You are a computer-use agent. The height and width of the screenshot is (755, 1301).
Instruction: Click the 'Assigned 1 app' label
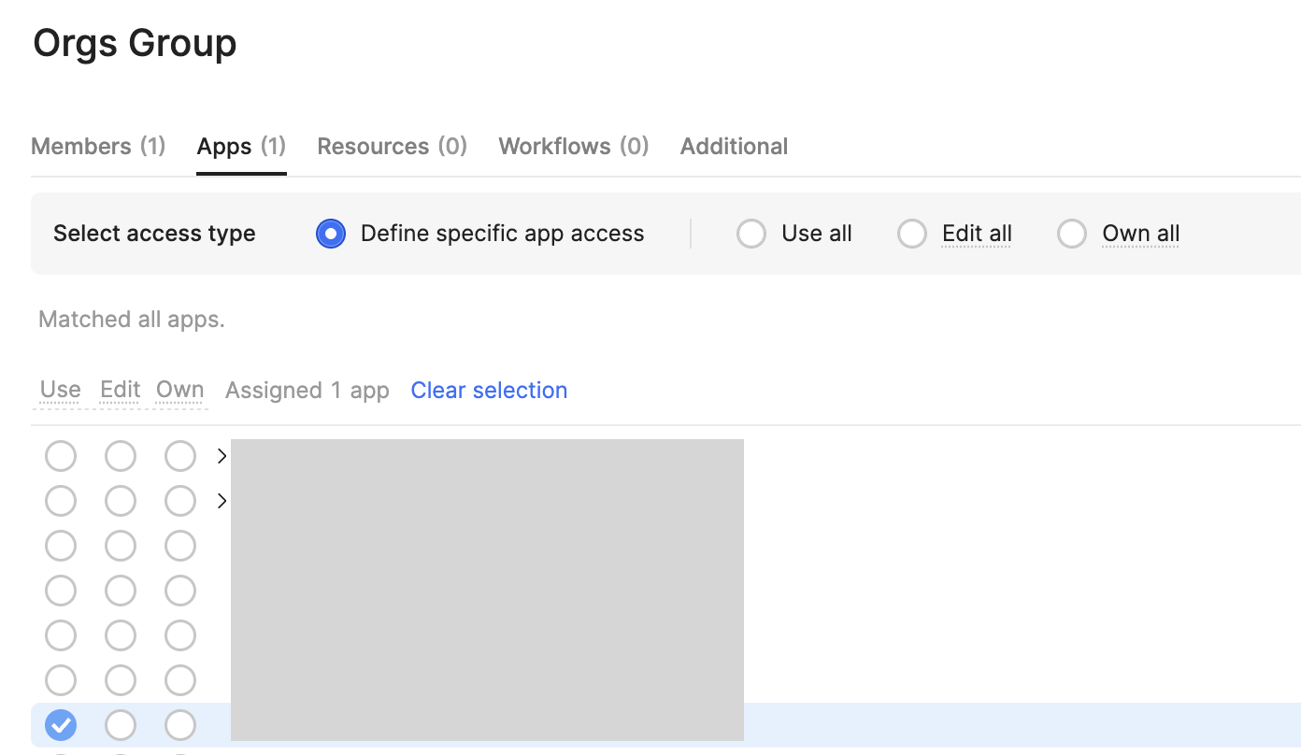[x=307, y=391]
